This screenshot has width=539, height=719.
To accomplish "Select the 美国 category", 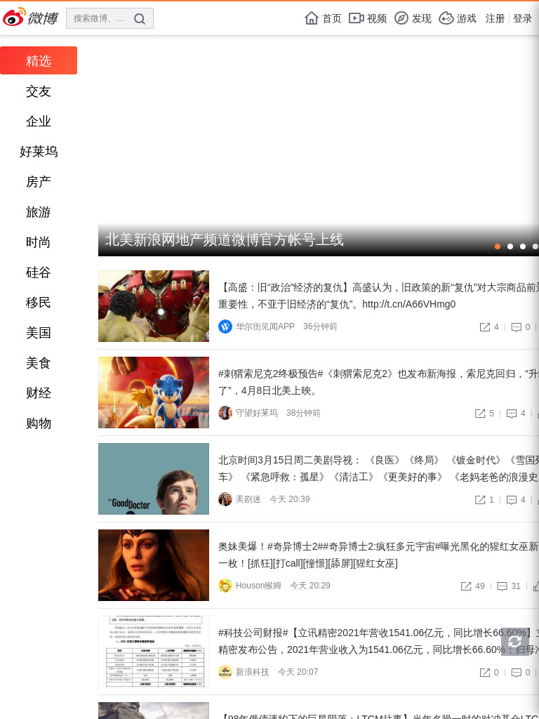I will tap(39, 332).
